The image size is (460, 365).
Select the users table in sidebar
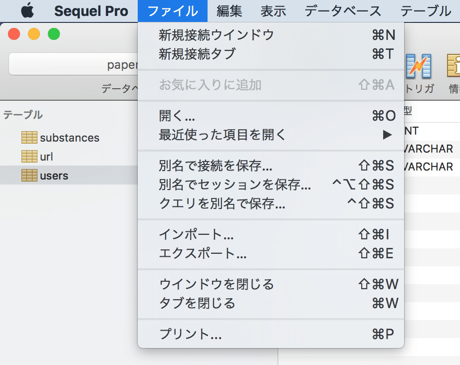click(69, 176)
